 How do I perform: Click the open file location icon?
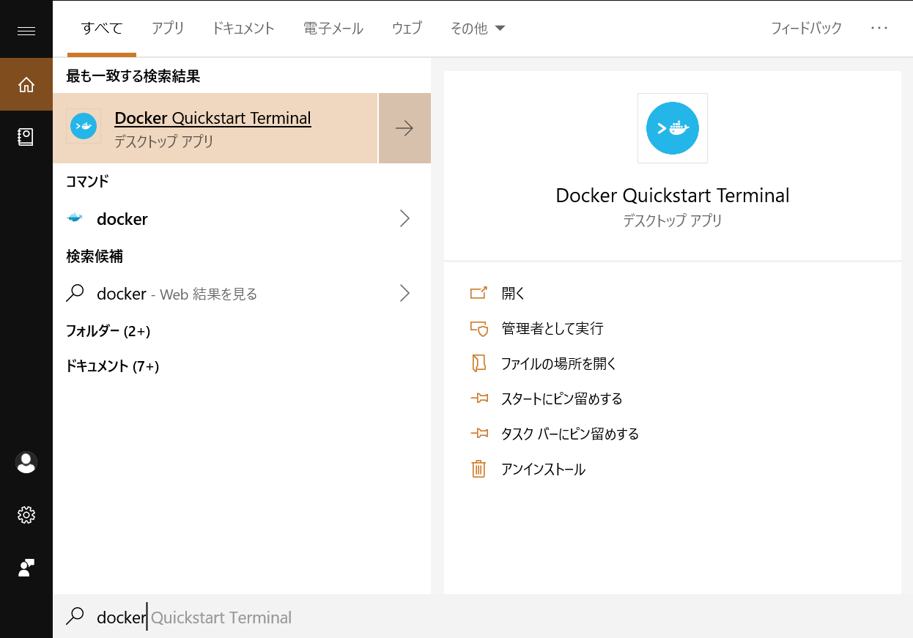(x=478, y=363)
